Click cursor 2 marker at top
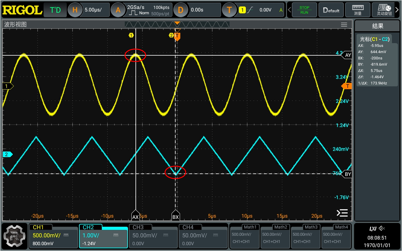The height and width of the screenshot is (251, 402). point(171,35)
